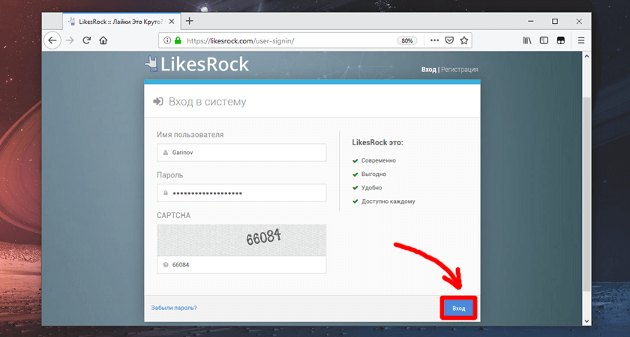The height and width of the screenshot is (337, 630).
Task: Show site information via the info icon
Action: pos(167,40)
